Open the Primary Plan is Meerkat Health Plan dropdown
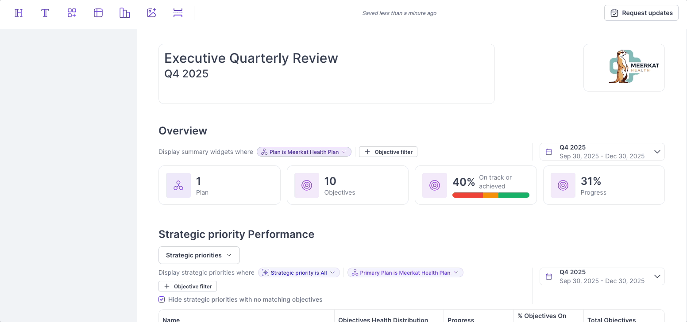This screenshot has width=687, height=322. [405, 272]
